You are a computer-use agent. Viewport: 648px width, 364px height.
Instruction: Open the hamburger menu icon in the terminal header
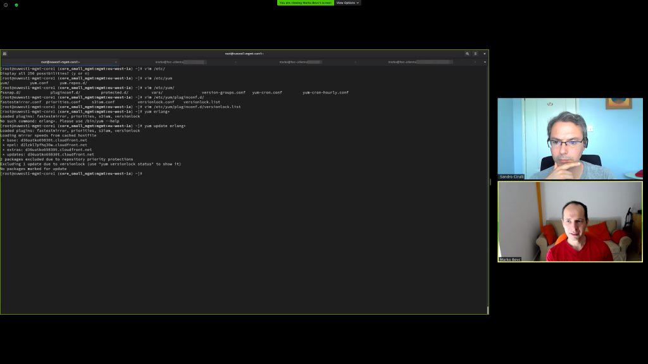475,54
